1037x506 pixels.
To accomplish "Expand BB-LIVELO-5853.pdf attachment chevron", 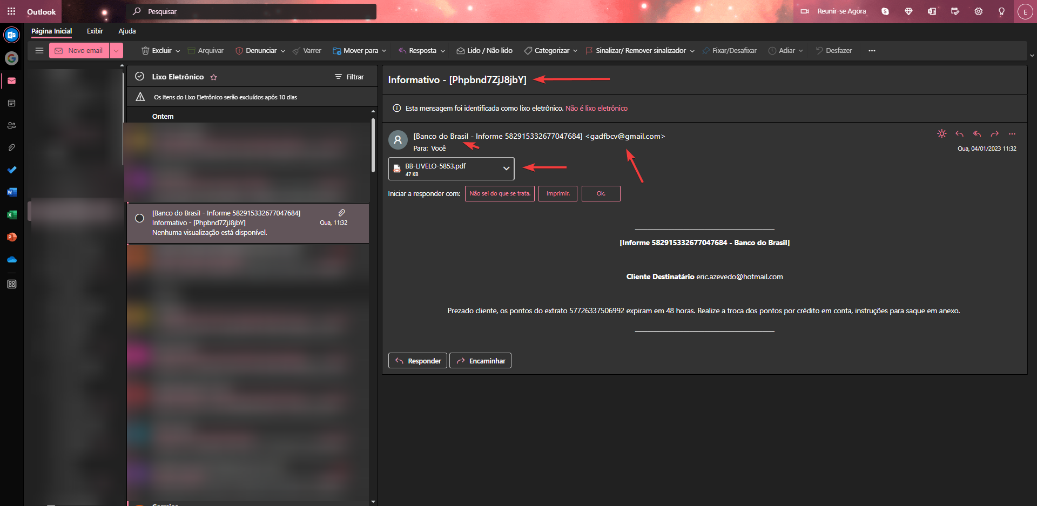I will pyautogui.click(x=506, y=168).
